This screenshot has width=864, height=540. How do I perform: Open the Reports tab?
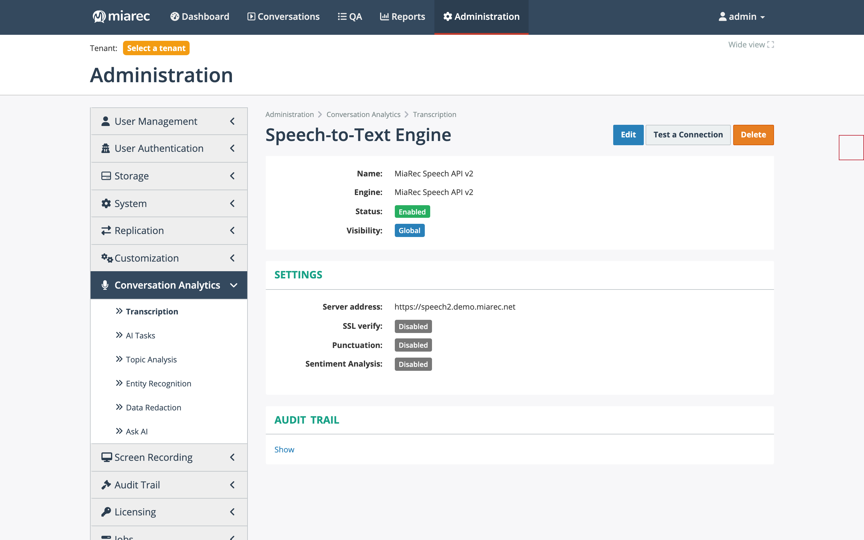[x=402, y=16]
